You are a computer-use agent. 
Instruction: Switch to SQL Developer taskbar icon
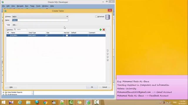[x=88, y=102]
